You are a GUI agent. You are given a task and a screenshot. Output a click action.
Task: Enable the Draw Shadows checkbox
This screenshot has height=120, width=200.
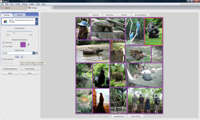point(3,59)
